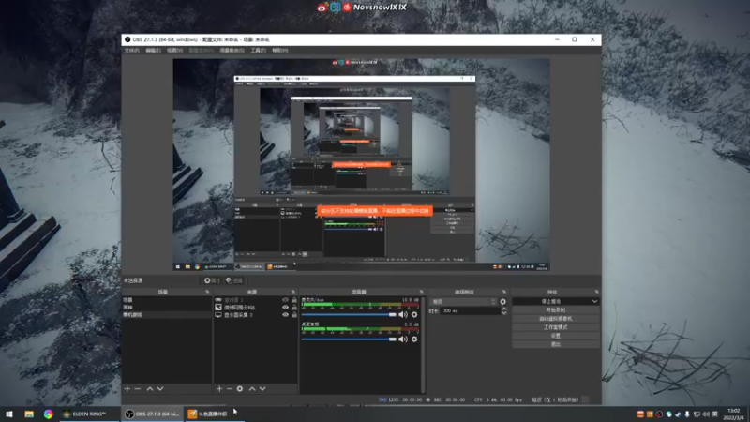Add a new source with the plus icon in Sources panel

pyautogui.click(x=219, y=389)
